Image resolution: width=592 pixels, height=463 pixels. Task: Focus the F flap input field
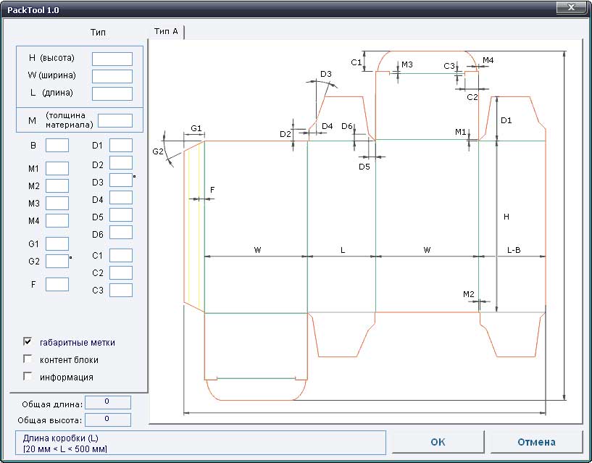[57, 284]
